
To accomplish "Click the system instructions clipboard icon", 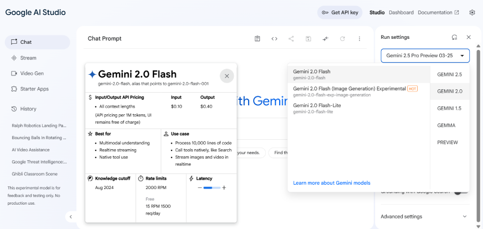I will [257, 38].
